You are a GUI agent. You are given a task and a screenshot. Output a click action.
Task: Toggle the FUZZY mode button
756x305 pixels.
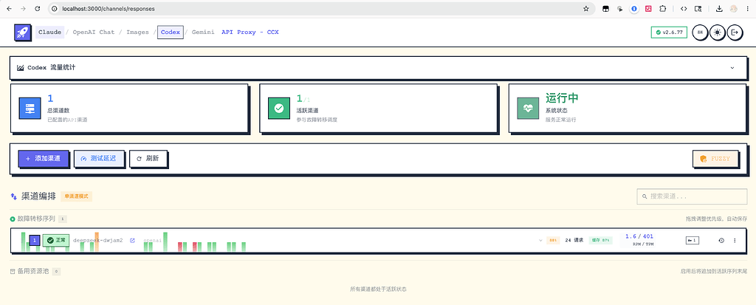pyautogui.click(x=715, y=158)
